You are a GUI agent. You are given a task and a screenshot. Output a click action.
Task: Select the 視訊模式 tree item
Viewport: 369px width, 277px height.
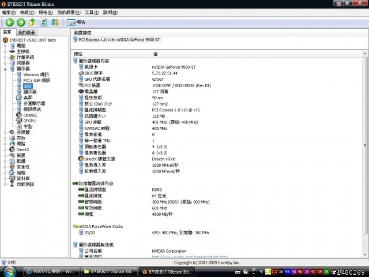coord(32,109)
